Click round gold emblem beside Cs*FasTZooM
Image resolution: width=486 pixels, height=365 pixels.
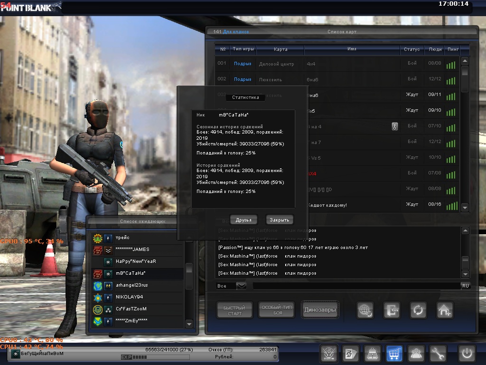click(x=98, y=309)
